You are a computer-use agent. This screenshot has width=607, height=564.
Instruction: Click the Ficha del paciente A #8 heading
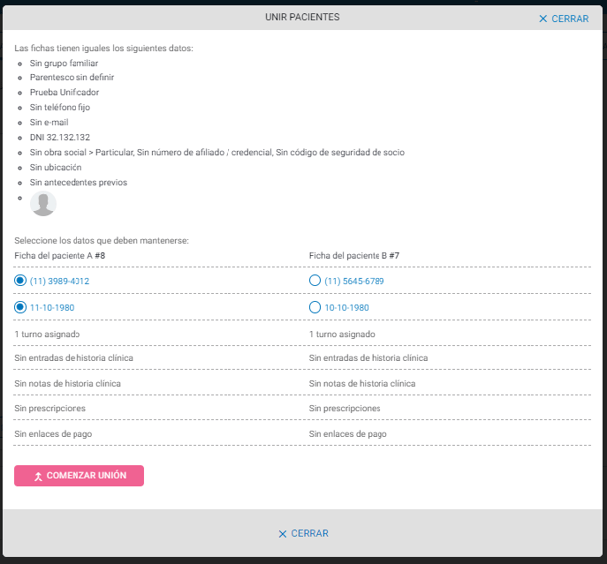point(60,256)
